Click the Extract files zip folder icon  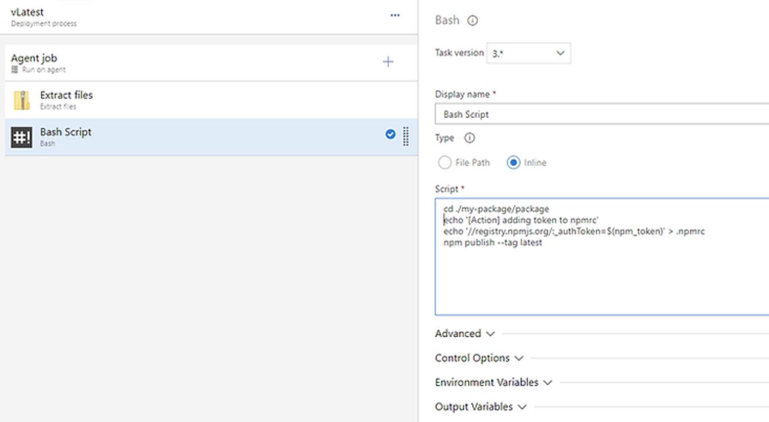pos(22,100)
